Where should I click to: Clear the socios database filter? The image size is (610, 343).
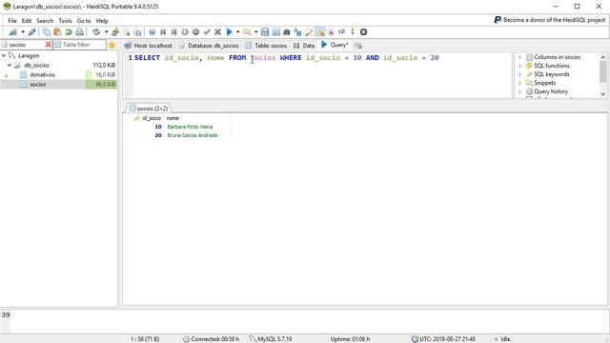[48, 45]
